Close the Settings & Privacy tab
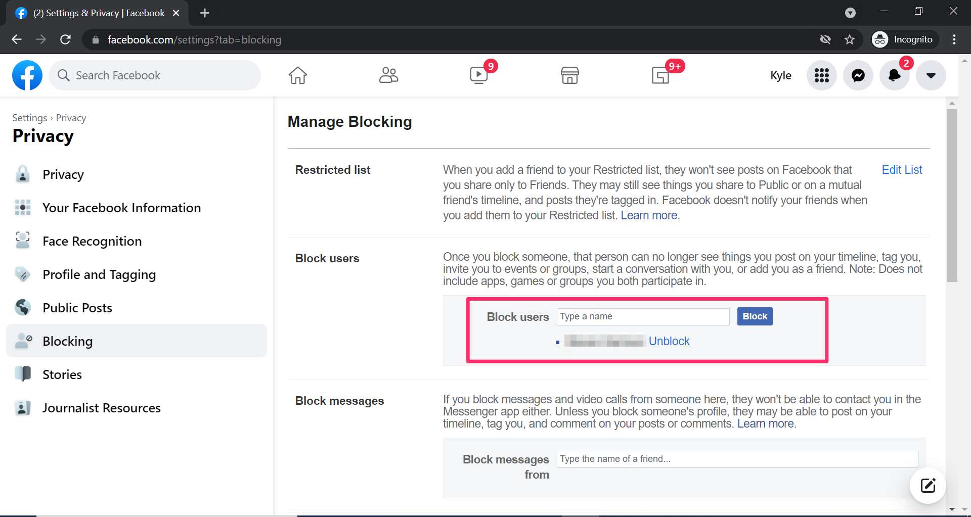Image resolution: width=971 pixels, height=517 pixels. (176, 13)
